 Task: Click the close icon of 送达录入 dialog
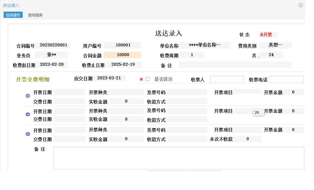(x=301, y=5)
